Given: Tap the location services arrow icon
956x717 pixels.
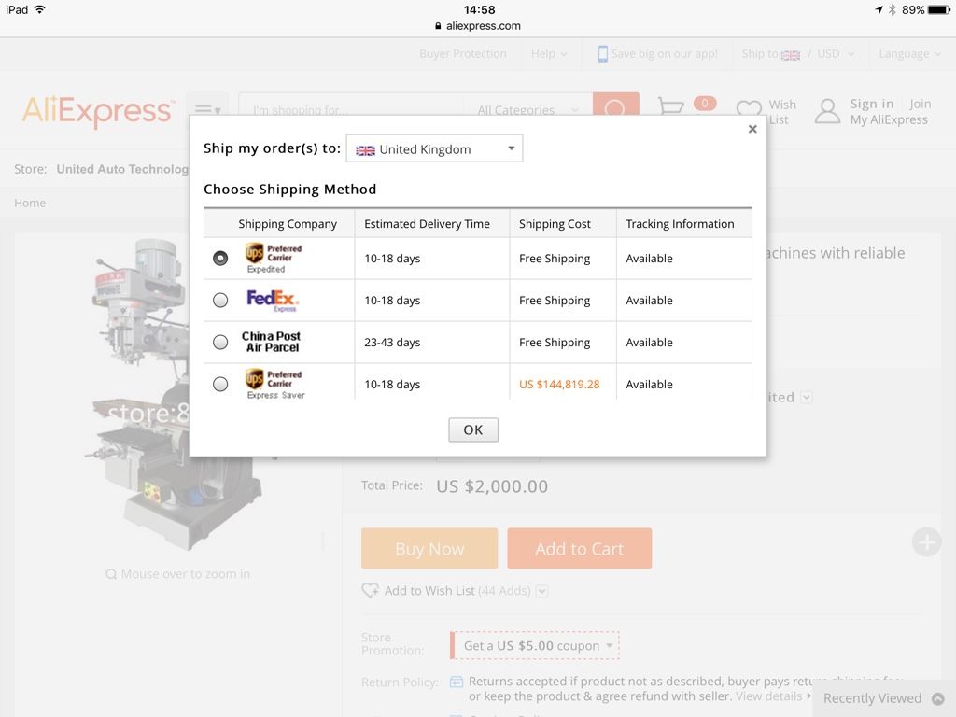Looking at the screenshot, I should (x=879, y=9).
